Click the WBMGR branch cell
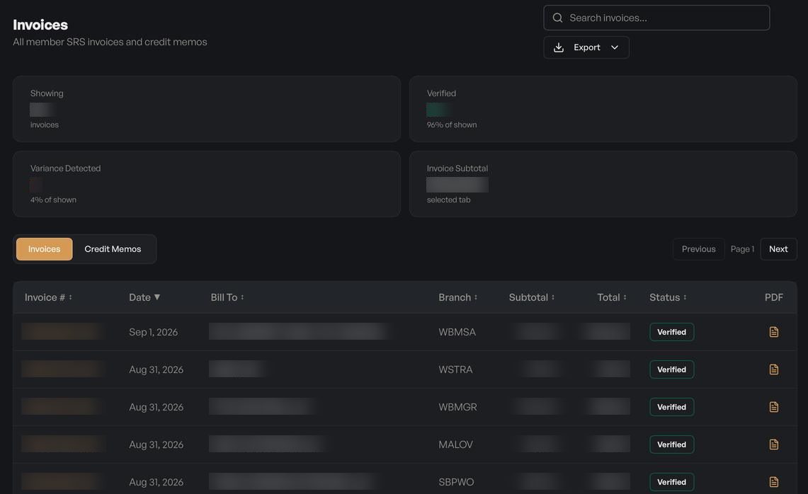This screenshot has width=808, height=494. click(457, 408)
